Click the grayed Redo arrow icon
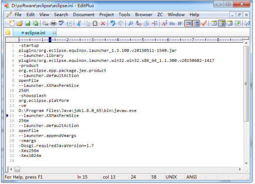This screenshot has width=255, height=184. (x=121, y=24)
